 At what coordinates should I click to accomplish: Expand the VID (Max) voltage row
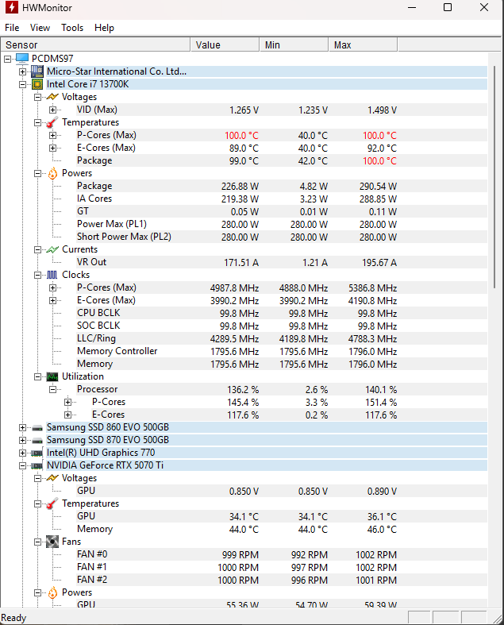pyautogui.click(x=52, y=110)
